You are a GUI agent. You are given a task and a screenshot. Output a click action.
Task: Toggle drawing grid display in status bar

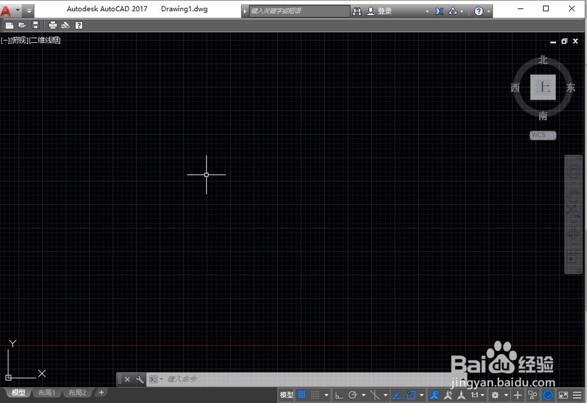coord(302,395)
